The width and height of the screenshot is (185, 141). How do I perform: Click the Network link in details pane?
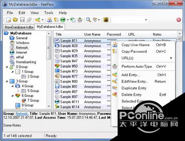(x=22, y=114)
